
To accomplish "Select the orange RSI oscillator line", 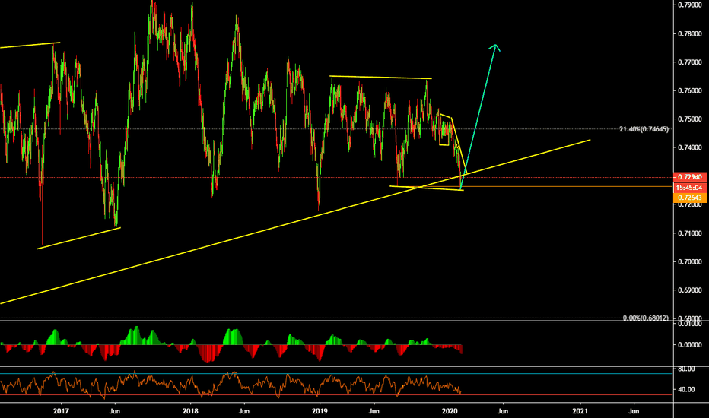I will 231,384.
